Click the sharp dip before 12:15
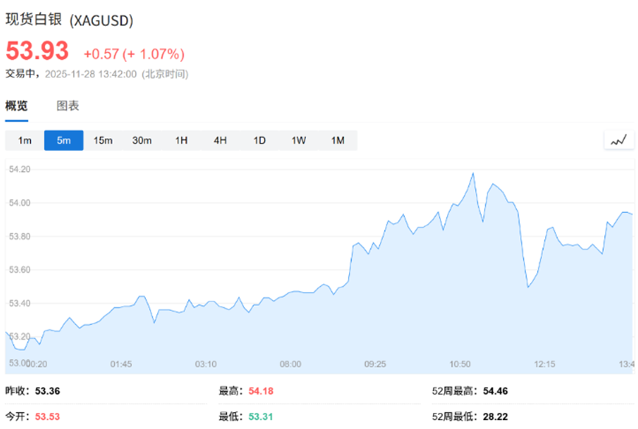 [528, 287]
